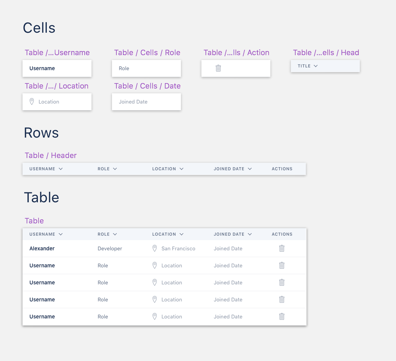Toggle the ROLE sort chevron in the Rows header
Screen dimensions: 396x361
(x=115, y=169)
